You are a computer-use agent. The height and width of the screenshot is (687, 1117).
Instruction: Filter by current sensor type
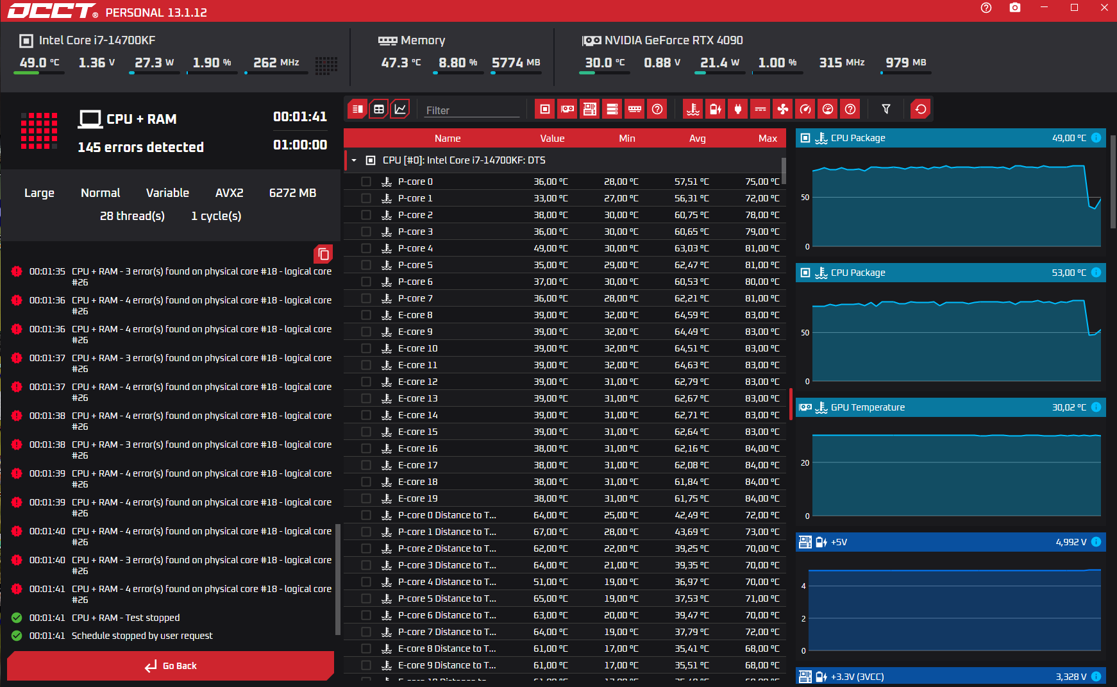click(760, 109)
